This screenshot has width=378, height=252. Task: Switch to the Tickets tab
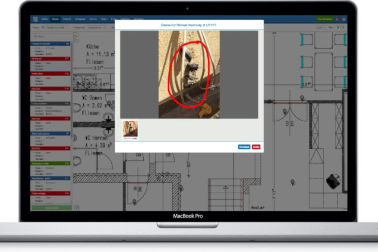pyautogui.click(x=55, y=19)
